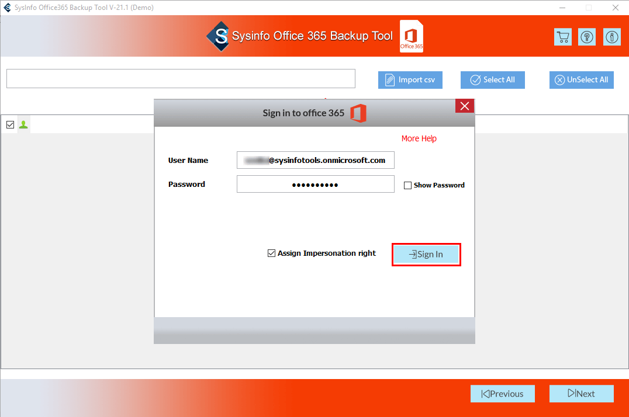The image size is (629, 417).
Task: Click the Sign In button
Action: 426,254
